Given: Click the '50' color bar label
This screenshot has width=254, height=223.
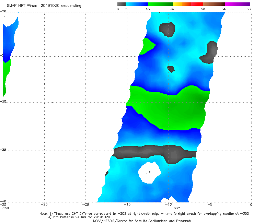Looking at the screenshot, I should point(203,9).
